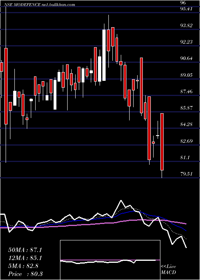This screenshot has height=280, width=200.
Task: Click the 12MA : 85.1 readout
Action: click(x=25, y=258)
